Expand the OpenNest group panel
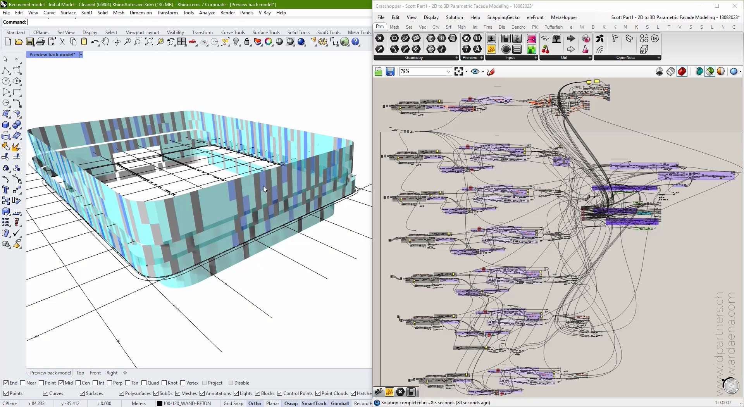This screenshot has width=744, height=407. coord(659,58)
